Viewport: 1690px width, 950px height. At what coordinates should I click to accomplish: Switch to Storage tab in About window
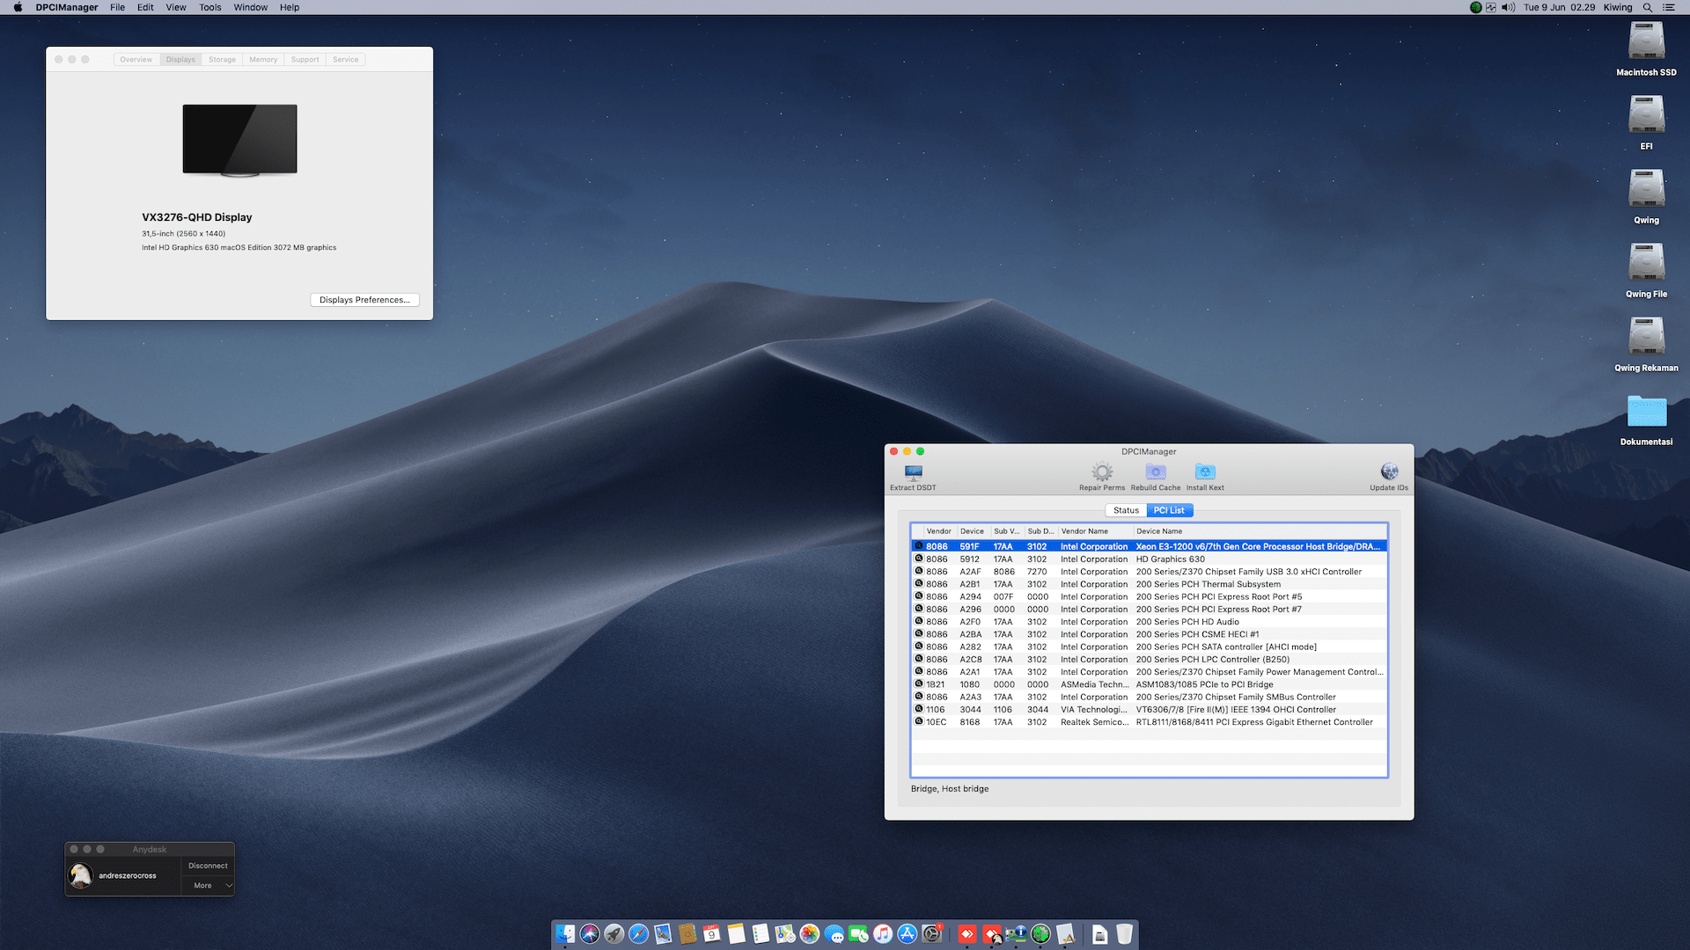[222, 60]
